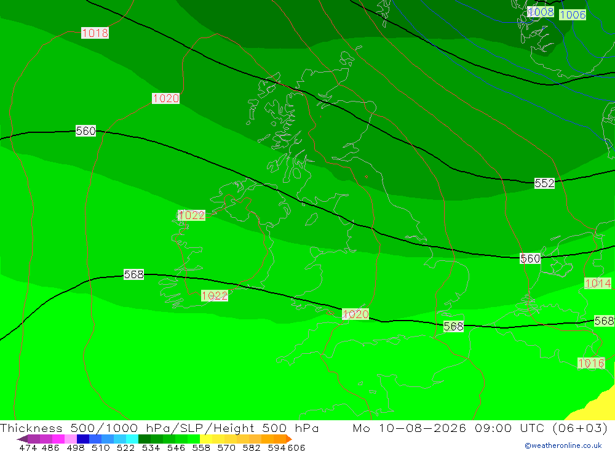Image resolution: width=615 pixels, height=451 pixels.
Task: Click the red '1016' isobar label
Action: coord(591,364)
